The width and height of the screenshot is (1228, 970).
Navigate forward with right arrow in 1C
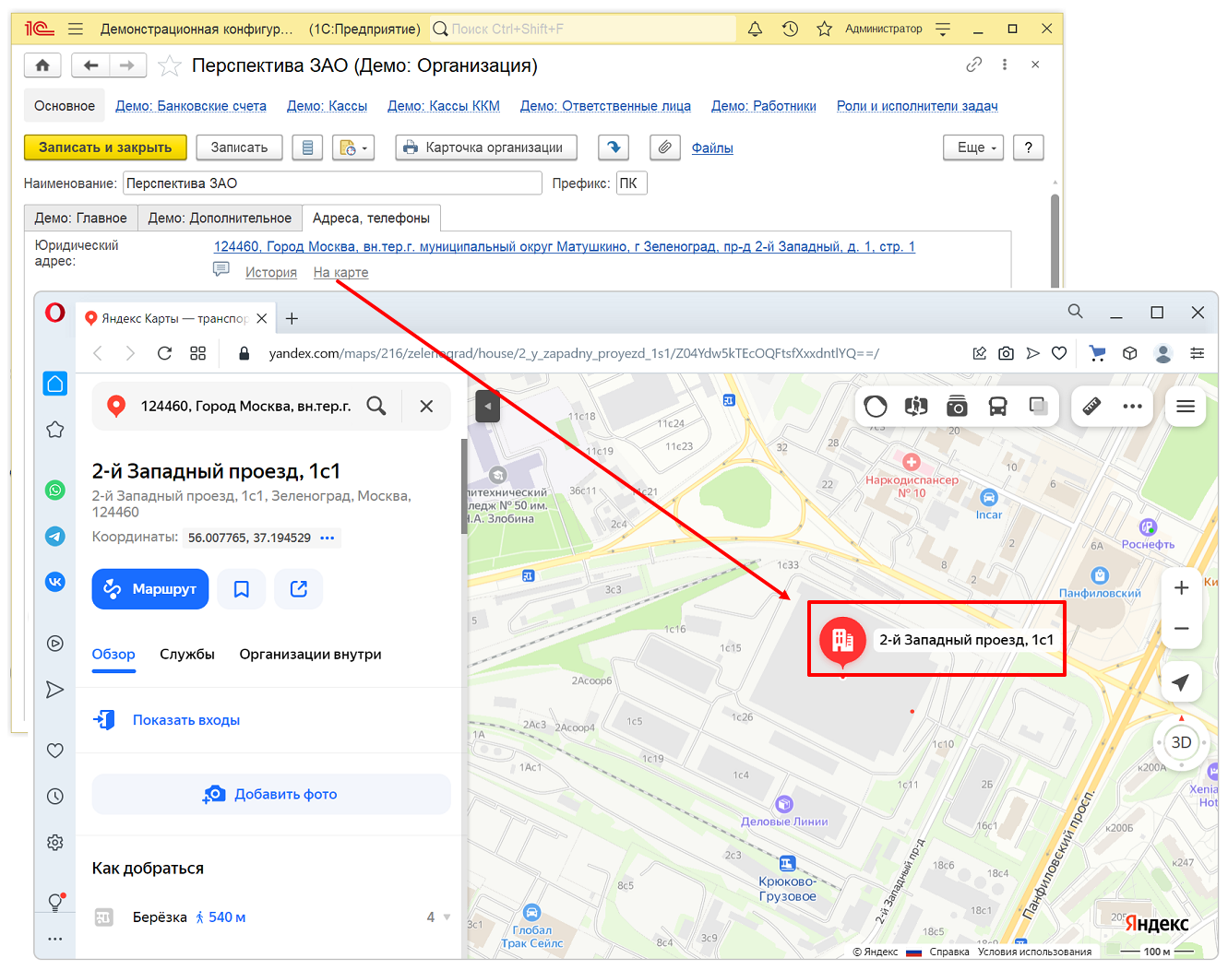click(127, 65)
